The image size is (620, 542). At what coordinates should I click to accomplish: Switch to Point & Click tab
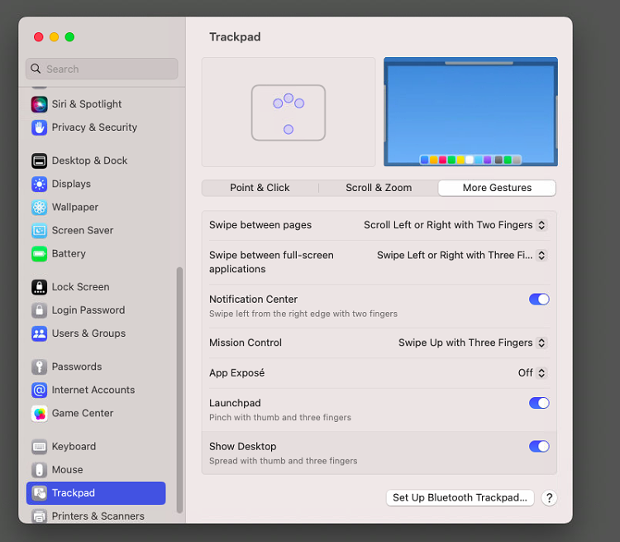260,188
